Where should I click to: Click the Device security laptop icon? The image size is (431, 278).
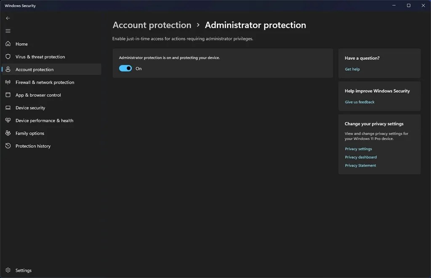(8, 108)
